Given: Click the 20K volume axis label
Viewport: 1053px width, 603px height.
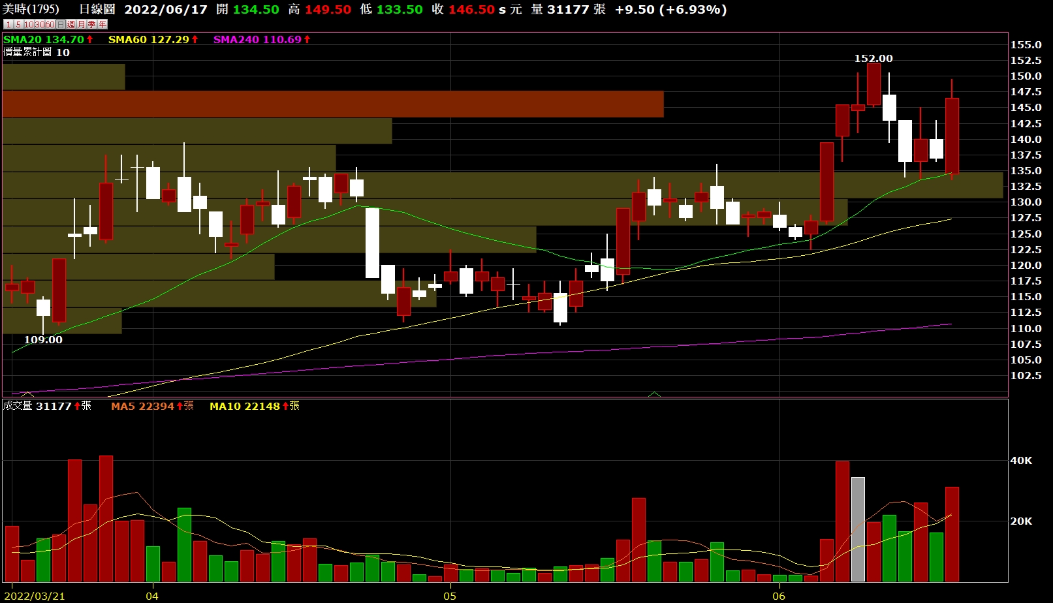Looking at the screenshot, I should (x=1021, y=521).
